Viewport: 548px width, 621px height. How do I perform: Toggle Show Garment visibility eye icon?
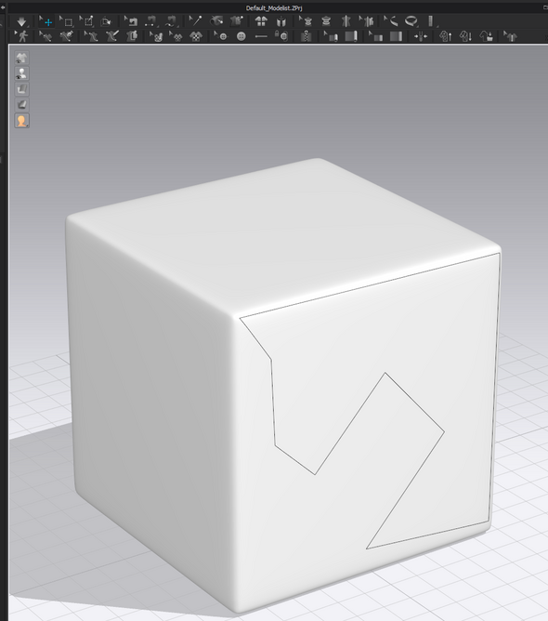[x=21, y=58]
